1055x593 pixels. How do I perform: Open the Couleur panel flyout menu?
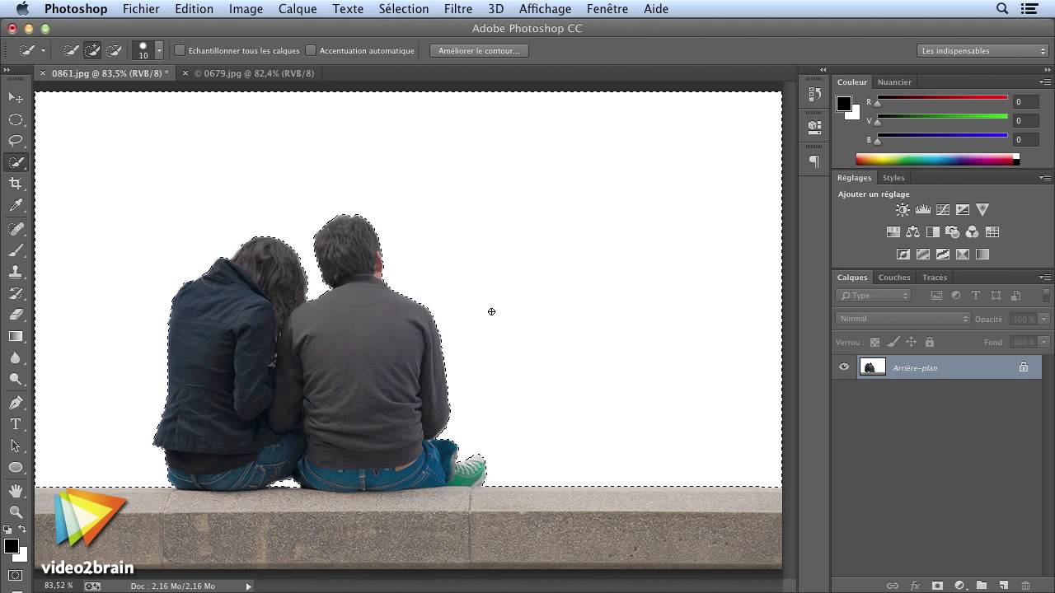click(x=1044, y=82)
